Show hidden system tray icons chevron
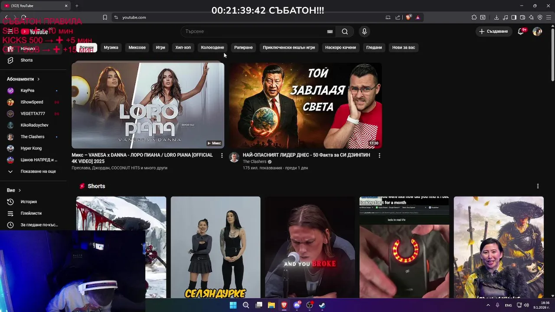Screen dimensions: 555x312 click(x=488, y=305)
